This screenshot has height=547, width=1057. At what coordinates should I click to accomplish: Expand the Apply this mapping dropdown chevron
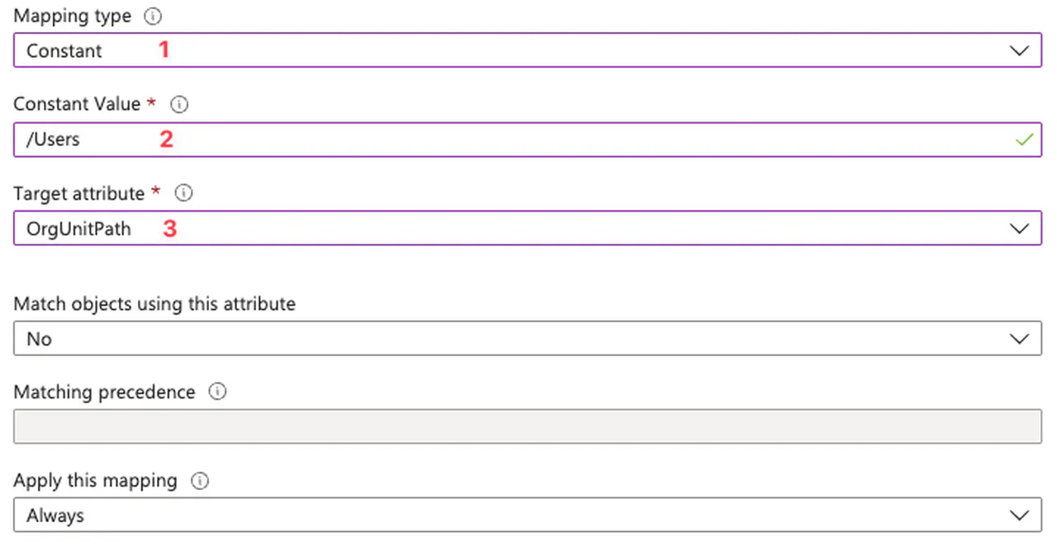pyautogui.click(x=1020, y=516)
